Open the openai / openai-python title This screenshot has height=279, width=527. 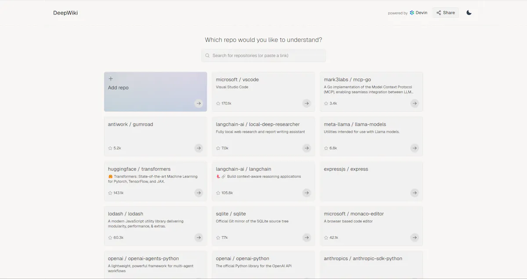pyautogui.click(x=242, y=258)
